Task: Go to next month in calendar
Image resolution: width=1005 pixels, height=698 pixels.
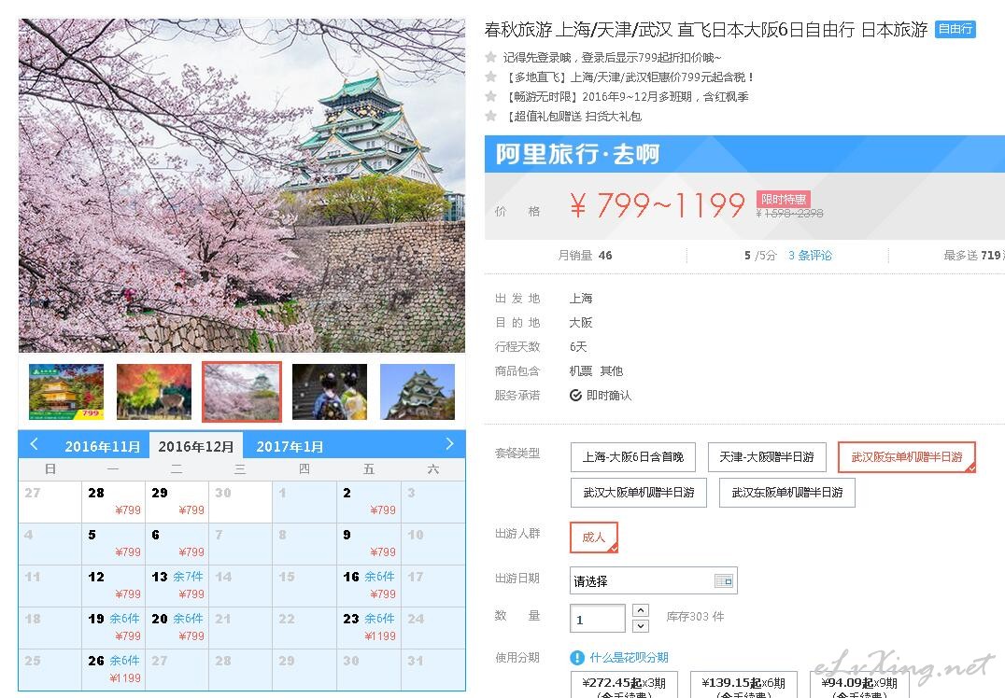Action: pyautogui.click(x=449, y=444)
